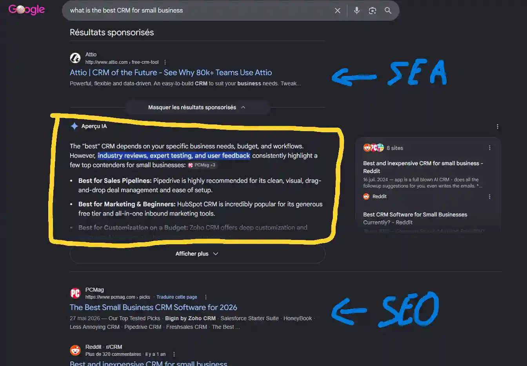
Task: Open Best CRM Software for Small Businesses Currently source
Action: pyautogui.click(x=415, y=218)
